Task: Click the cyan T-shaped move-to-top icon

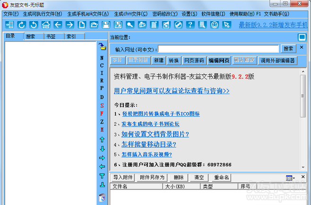Action: pyautogui.click(x=102, y=176)
